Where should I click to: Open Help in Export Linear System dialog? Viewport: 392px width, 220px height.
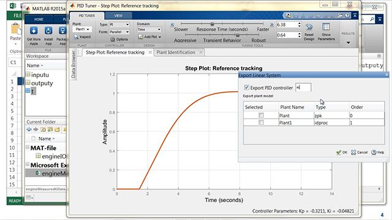click(x=377, y=152)
